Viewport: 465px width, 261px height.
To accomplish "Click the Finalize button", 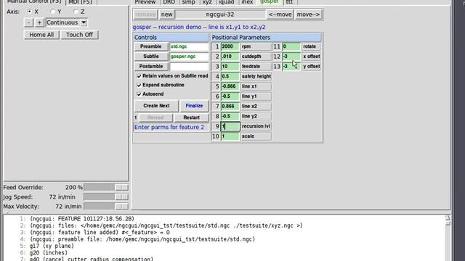I will (194, 106).
